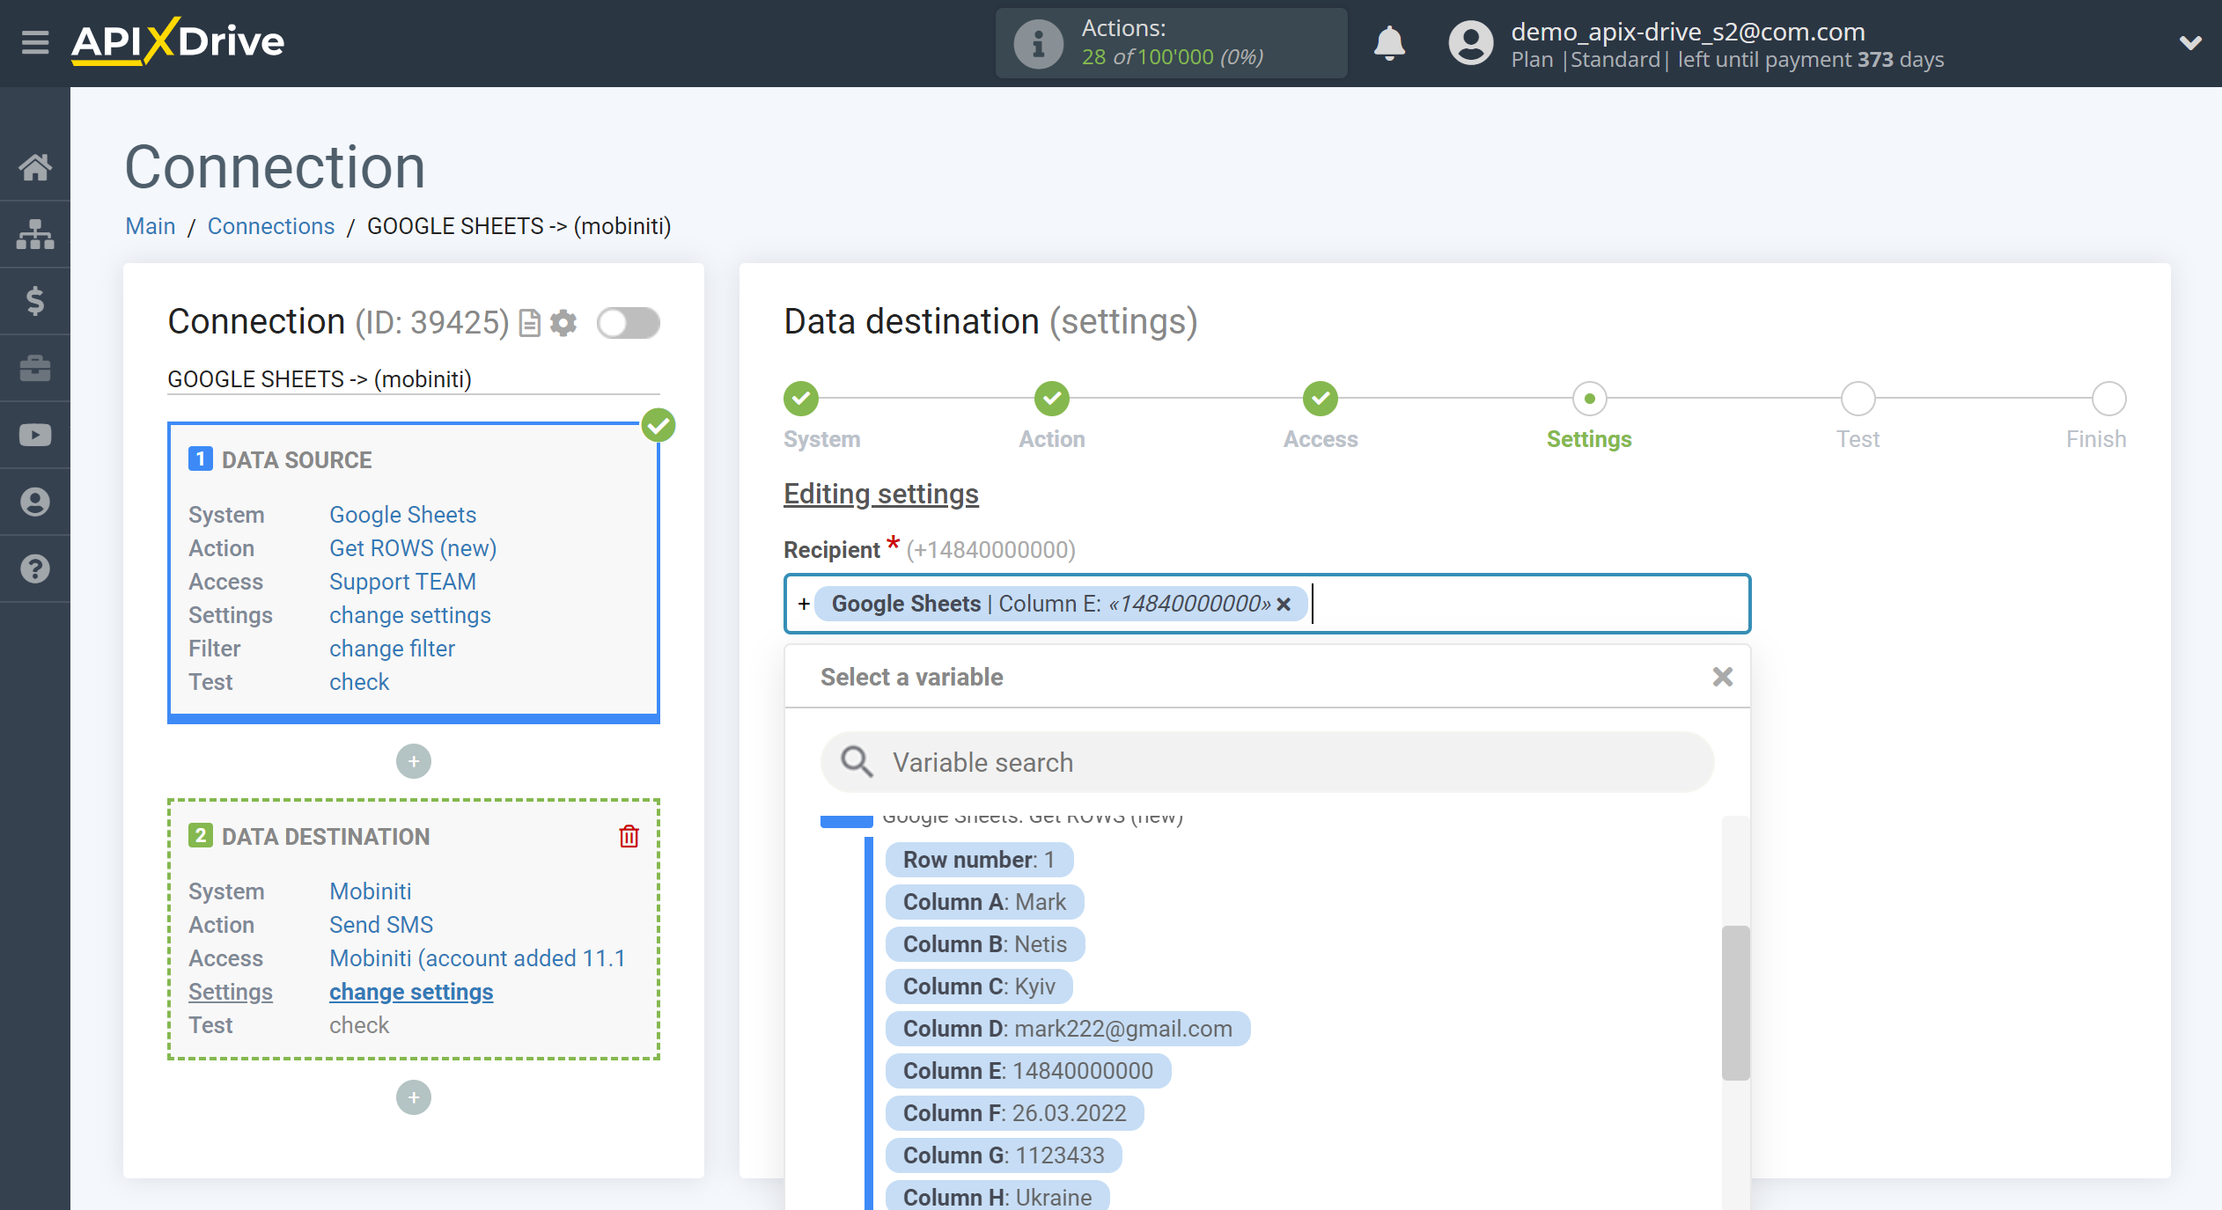Click the Actions info icon
The width and height of the screenshot is (2222, 1210).
coord(1038,43)
